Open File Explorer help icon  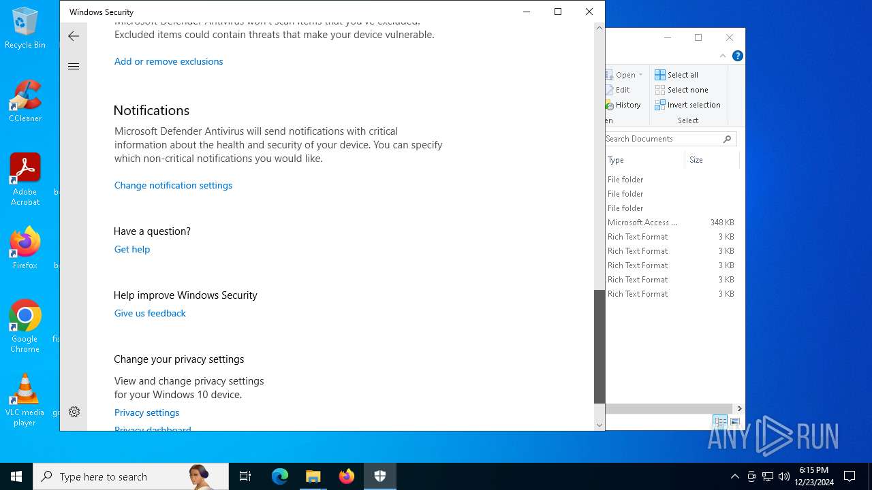click(737, 56)
